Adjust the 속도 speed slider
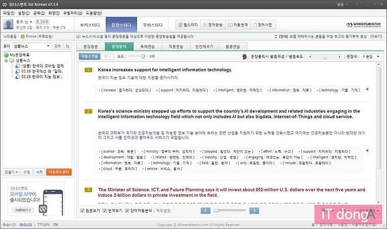 (138, 57)
